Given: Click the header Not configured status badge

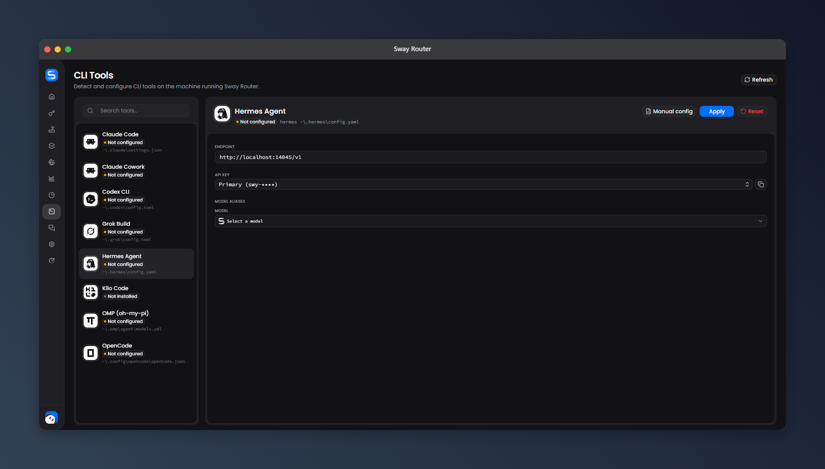Looking at the screenshot, I should point(255,122).
